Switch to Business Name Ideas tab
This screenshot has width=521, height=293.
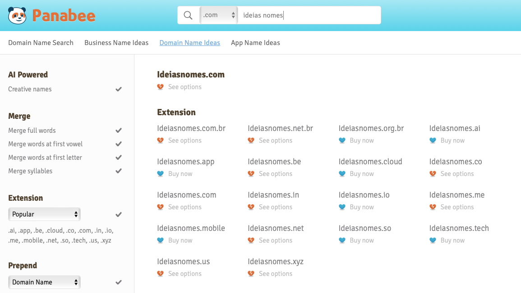point(116,43)
